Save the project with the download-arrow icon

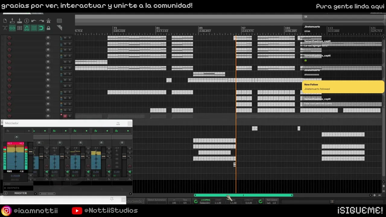click(x=20, y=21)
